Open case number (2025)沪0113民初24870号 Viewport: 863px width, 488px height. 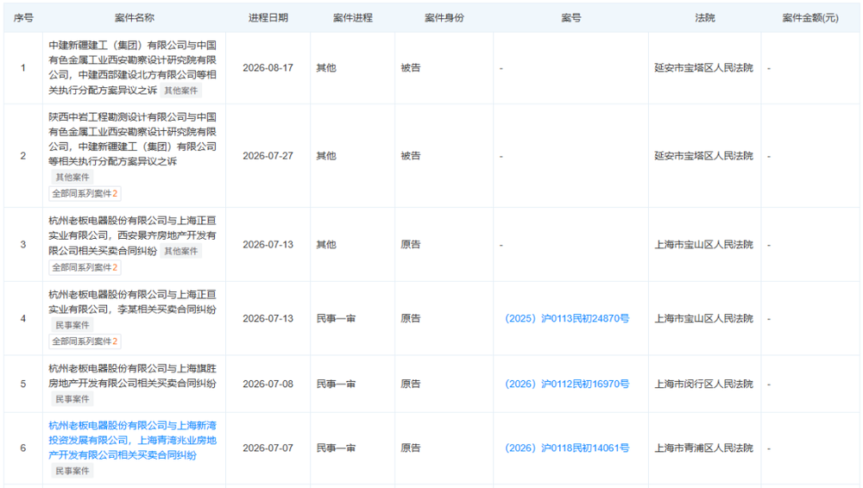point(567,318)
